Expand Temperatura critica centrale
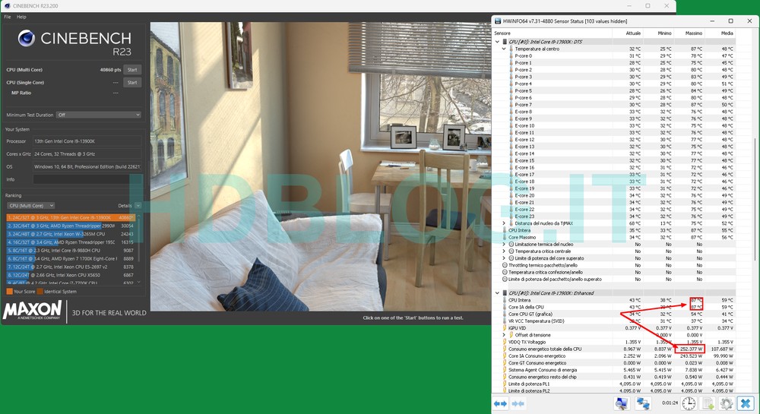760x414 pixels. (x=504, y=251)
